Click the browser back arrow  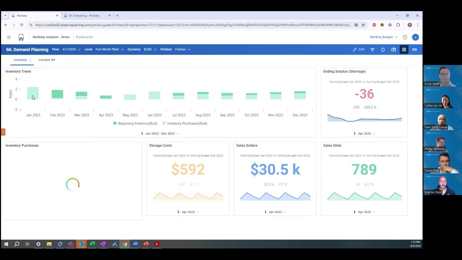tap(6, 25)
